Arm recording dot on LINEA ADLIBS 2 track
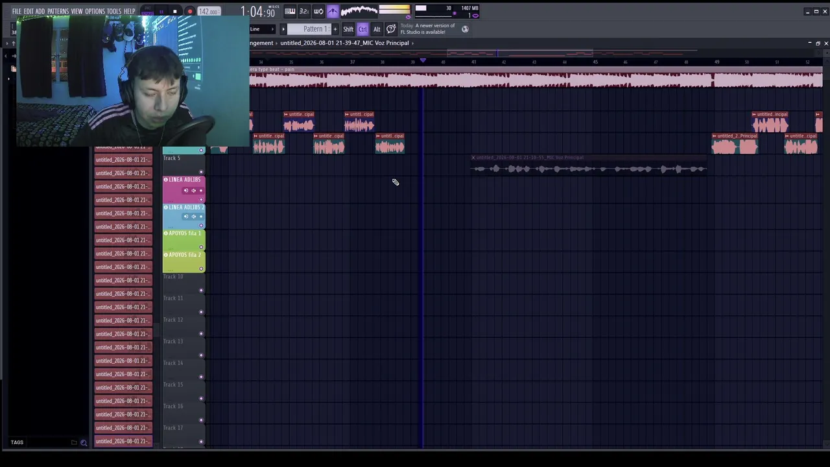830x467 pixels. tap(201, 217)
